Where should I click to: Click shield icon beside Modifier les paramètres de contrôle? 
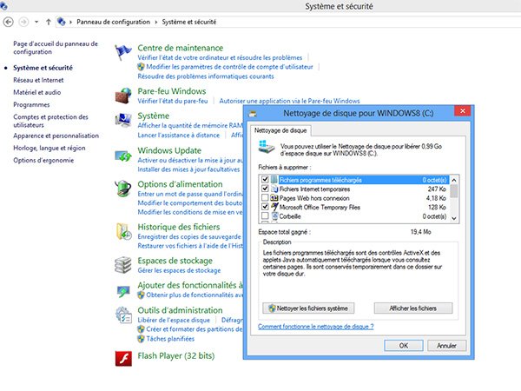(141, 67)
